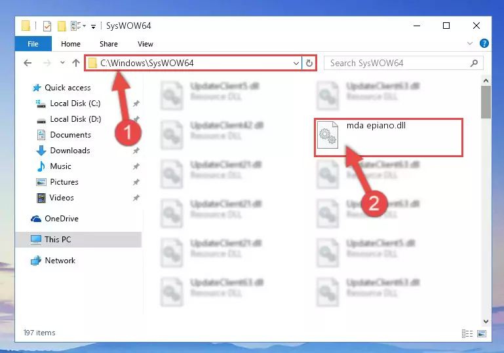Select This PC in the navigation pane
Viewport: 504px width, 353px height.
pos(78,240)
